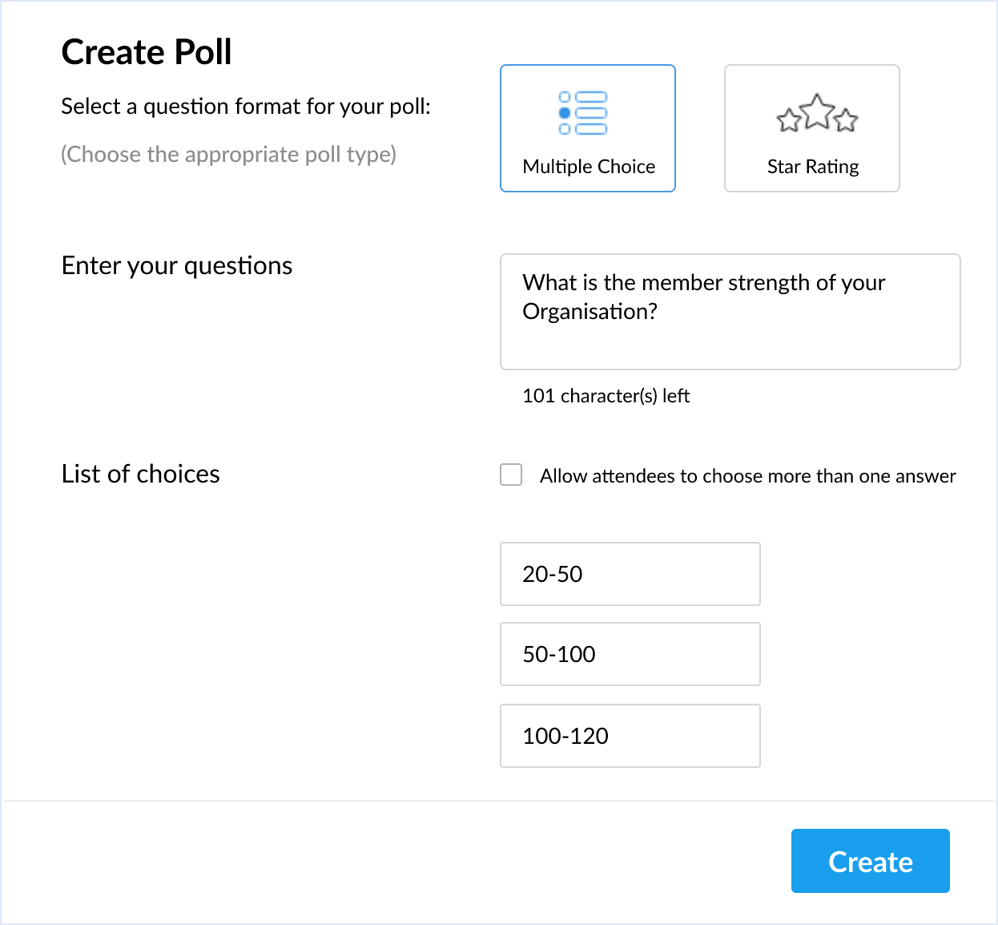Click the Multiple Choice list icon
The height and width of the screenshot is (925, 998).
point(583,113)
